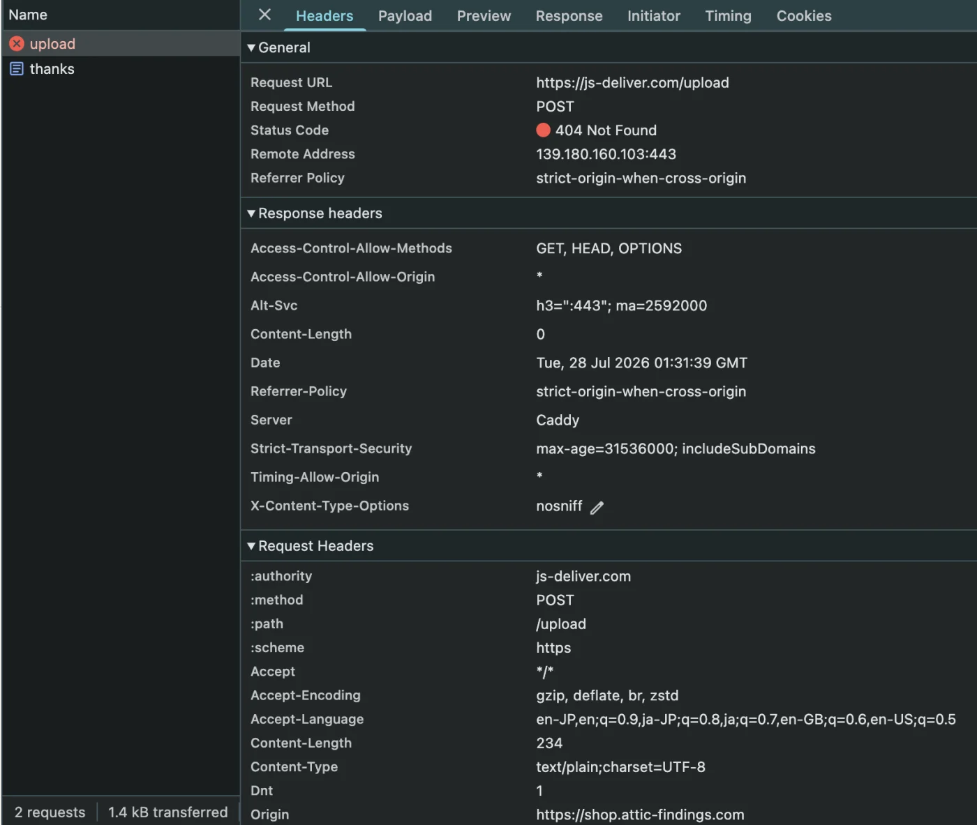Collapse the Response headers section
The height and width of the screenshot is (825, 977).
point(251,213)
